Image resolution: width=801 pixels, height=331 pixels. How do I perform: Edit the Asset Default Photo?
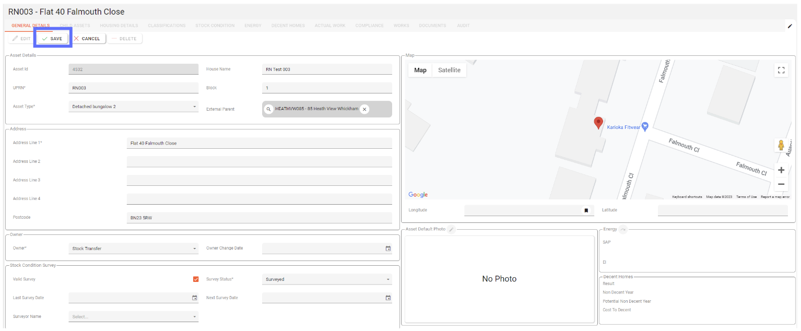[x=451, y=229]
